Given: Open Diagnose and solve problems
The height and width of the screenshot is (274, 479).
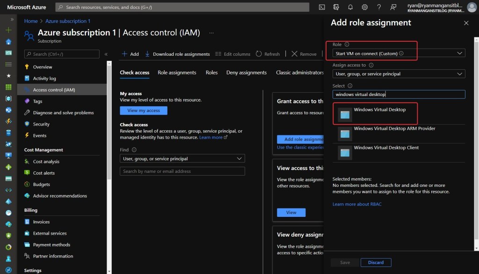Looking at the screenshot, I should tap(62, 112).
